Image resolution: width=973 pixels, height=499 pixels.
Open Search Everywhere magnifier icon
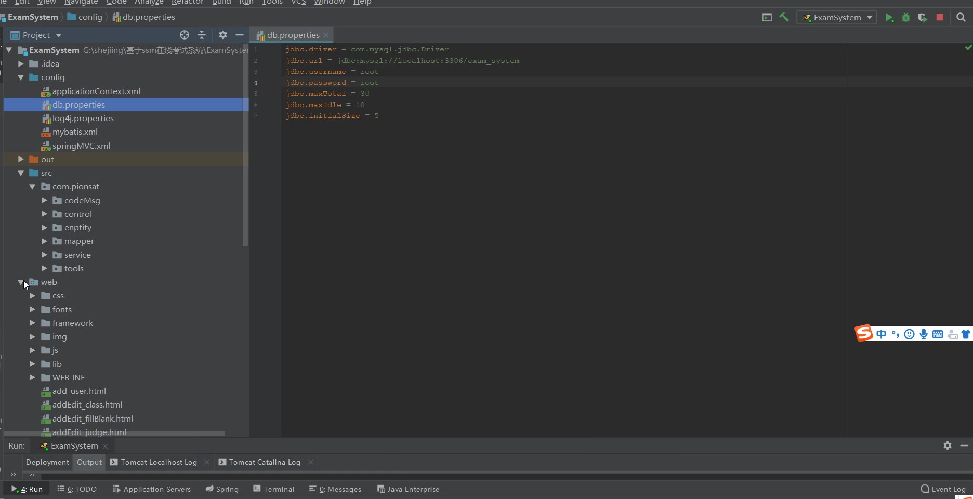coord(961,17)
